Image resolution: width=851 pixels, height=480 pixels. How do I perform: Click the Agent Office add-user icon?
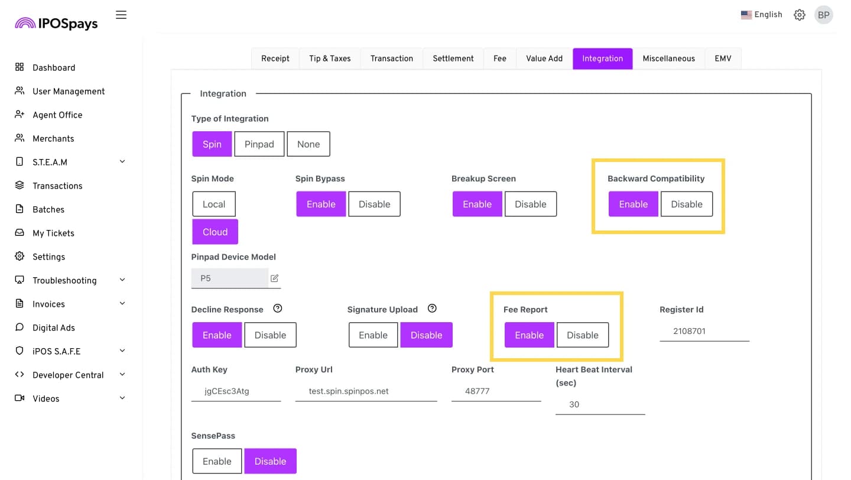[20, 115]
